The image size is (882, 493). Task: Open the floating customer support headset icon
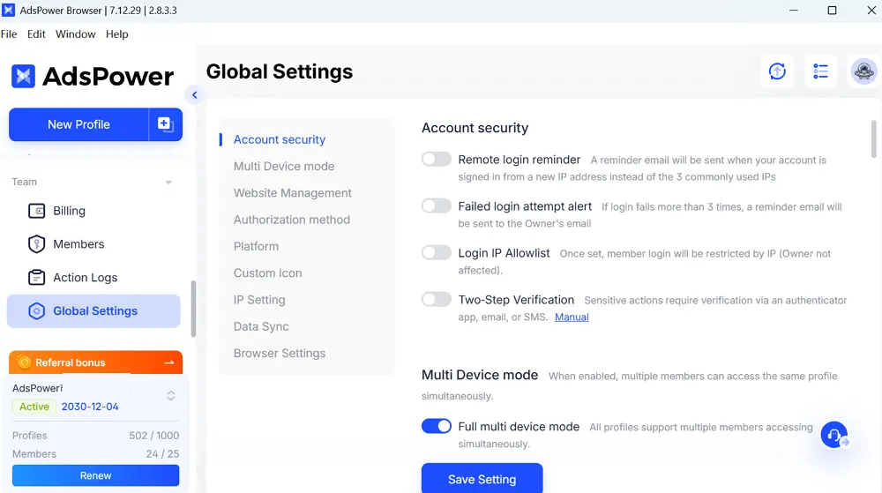coord(834,435)
